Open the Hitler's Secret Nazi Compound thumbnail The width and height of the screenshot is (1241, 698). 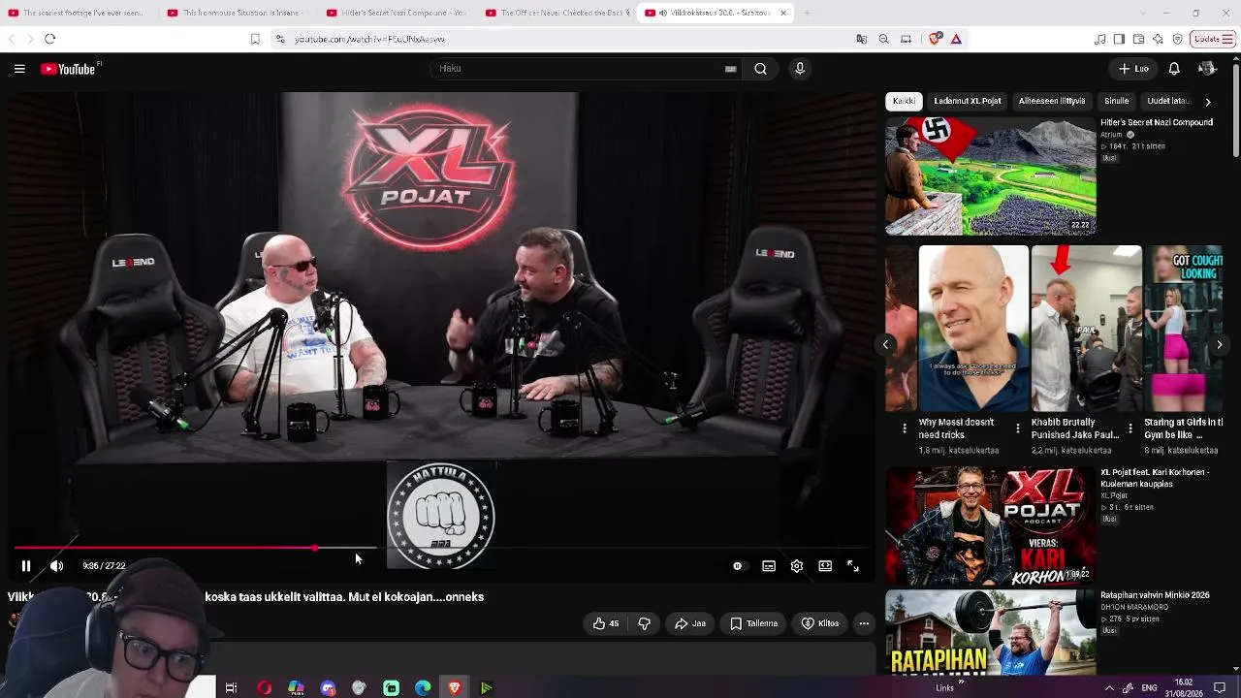pyautogui.click(x=991, y=176)
